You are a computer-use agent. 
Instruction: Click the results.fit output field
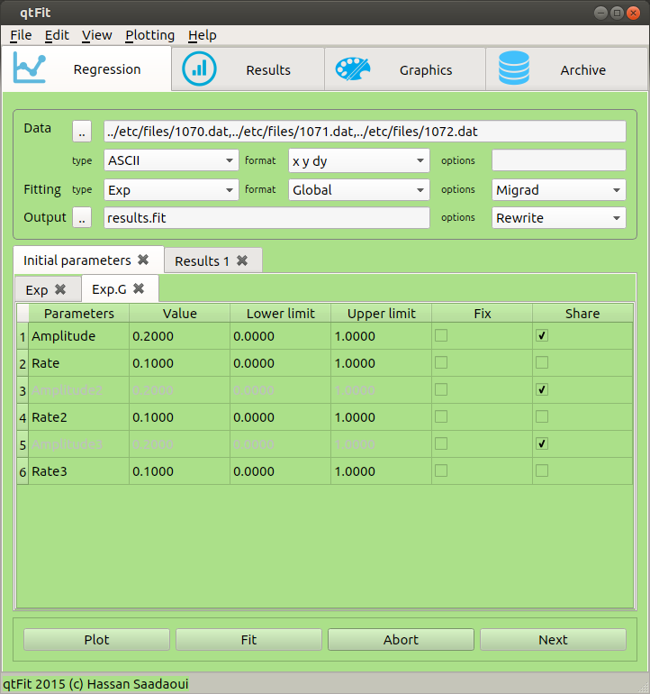[266, 218]
